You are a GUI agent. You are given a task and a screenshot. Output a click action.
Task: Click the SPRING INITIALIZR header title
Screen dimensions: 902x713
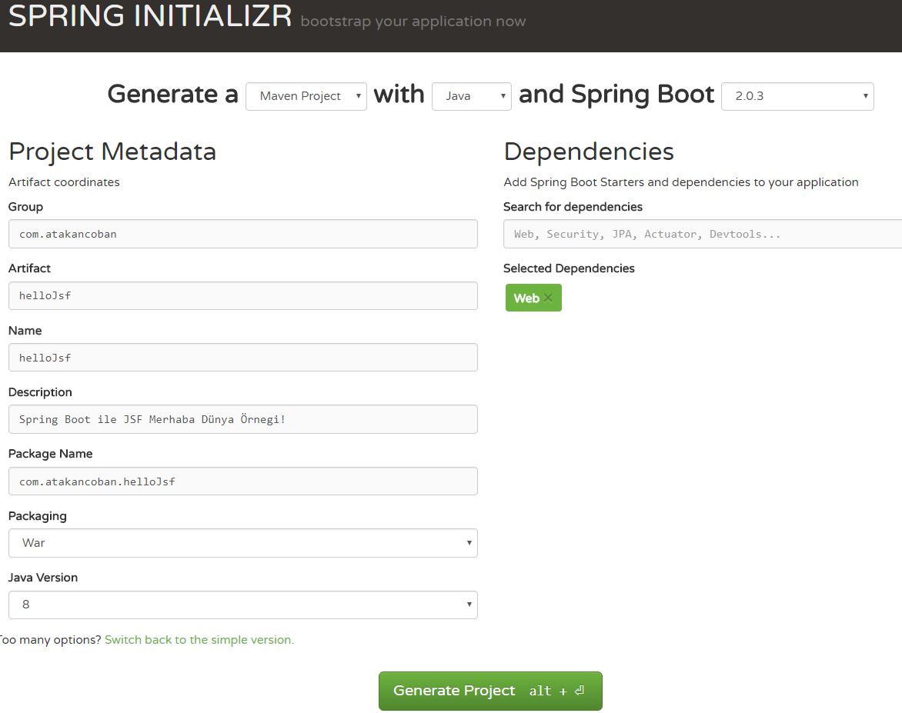tap(150, 15)
